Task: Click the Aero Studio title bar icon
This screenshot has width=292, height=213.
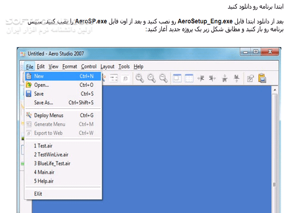Action: [23, 54]
